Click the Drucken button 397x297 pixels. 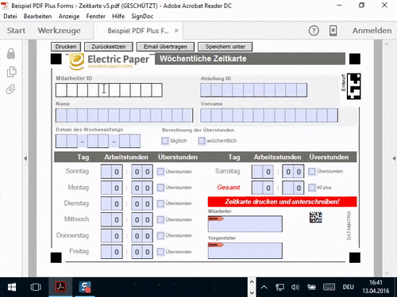coord(66,47)
